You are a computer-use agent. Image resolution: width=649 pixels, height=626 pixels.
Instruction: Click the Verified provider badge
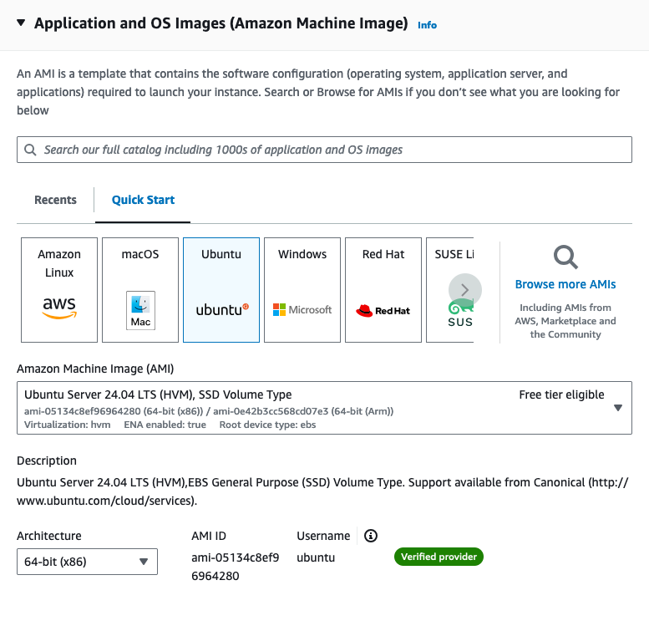click(439, 557)
